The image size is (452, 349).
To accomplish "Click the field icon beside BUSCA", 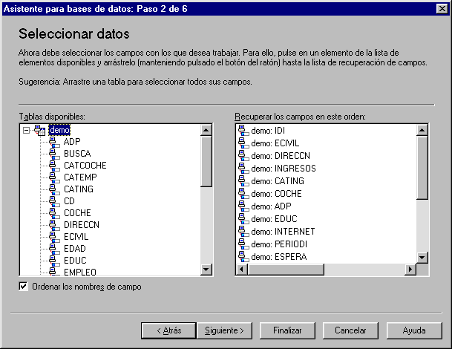I will tap(54, 154).
